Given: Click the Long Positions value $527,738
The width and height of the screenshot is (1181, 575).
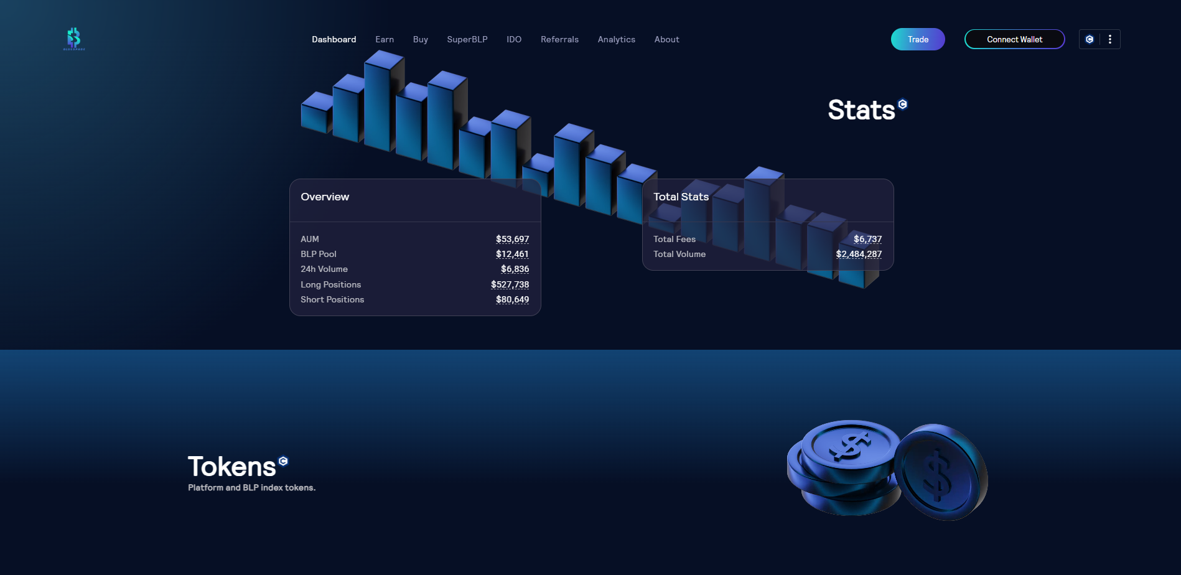Looking at the screenshot, I should click(x=510, y=284).
